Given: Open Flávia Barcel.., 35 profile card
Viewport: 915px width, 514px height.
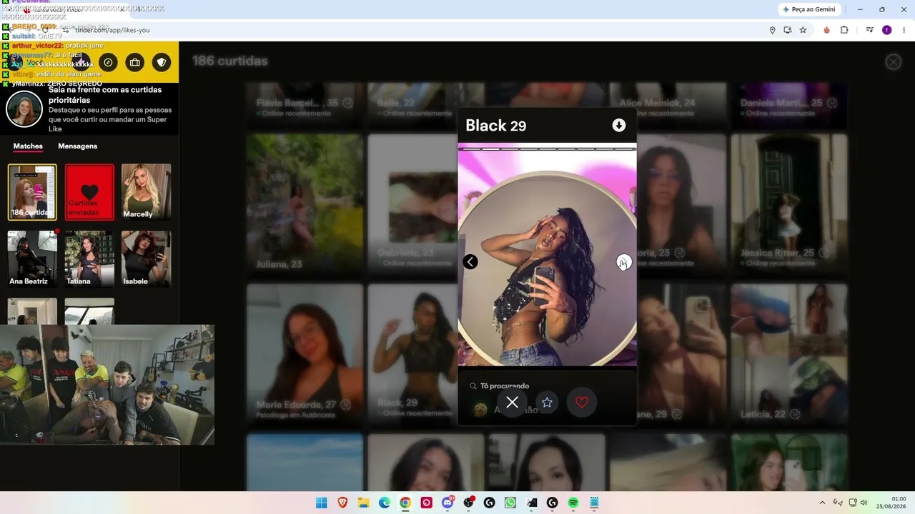Looking at the screenshot, I should click(x=305, y=105).
